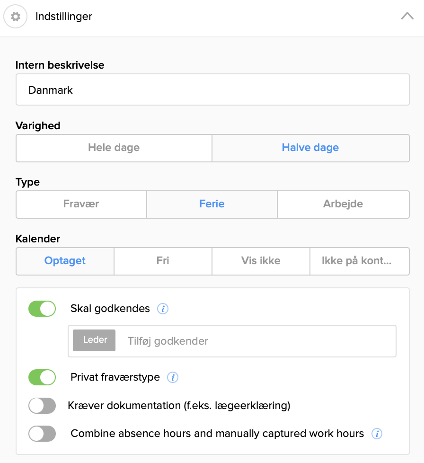Click the Intern beskrivelse text field
Viewport: 424px width, 463px height.
[x=212, y=89]
